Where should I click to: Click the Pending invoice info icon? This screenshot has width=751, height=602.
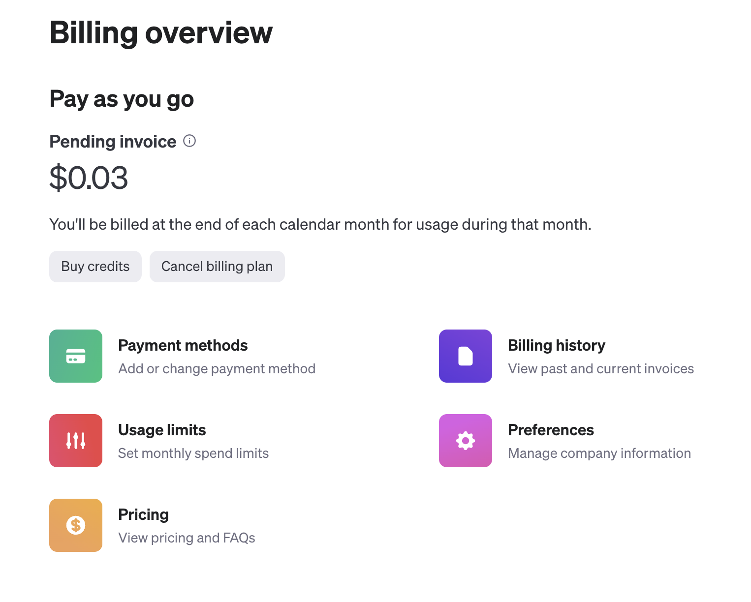click(189, 141)
